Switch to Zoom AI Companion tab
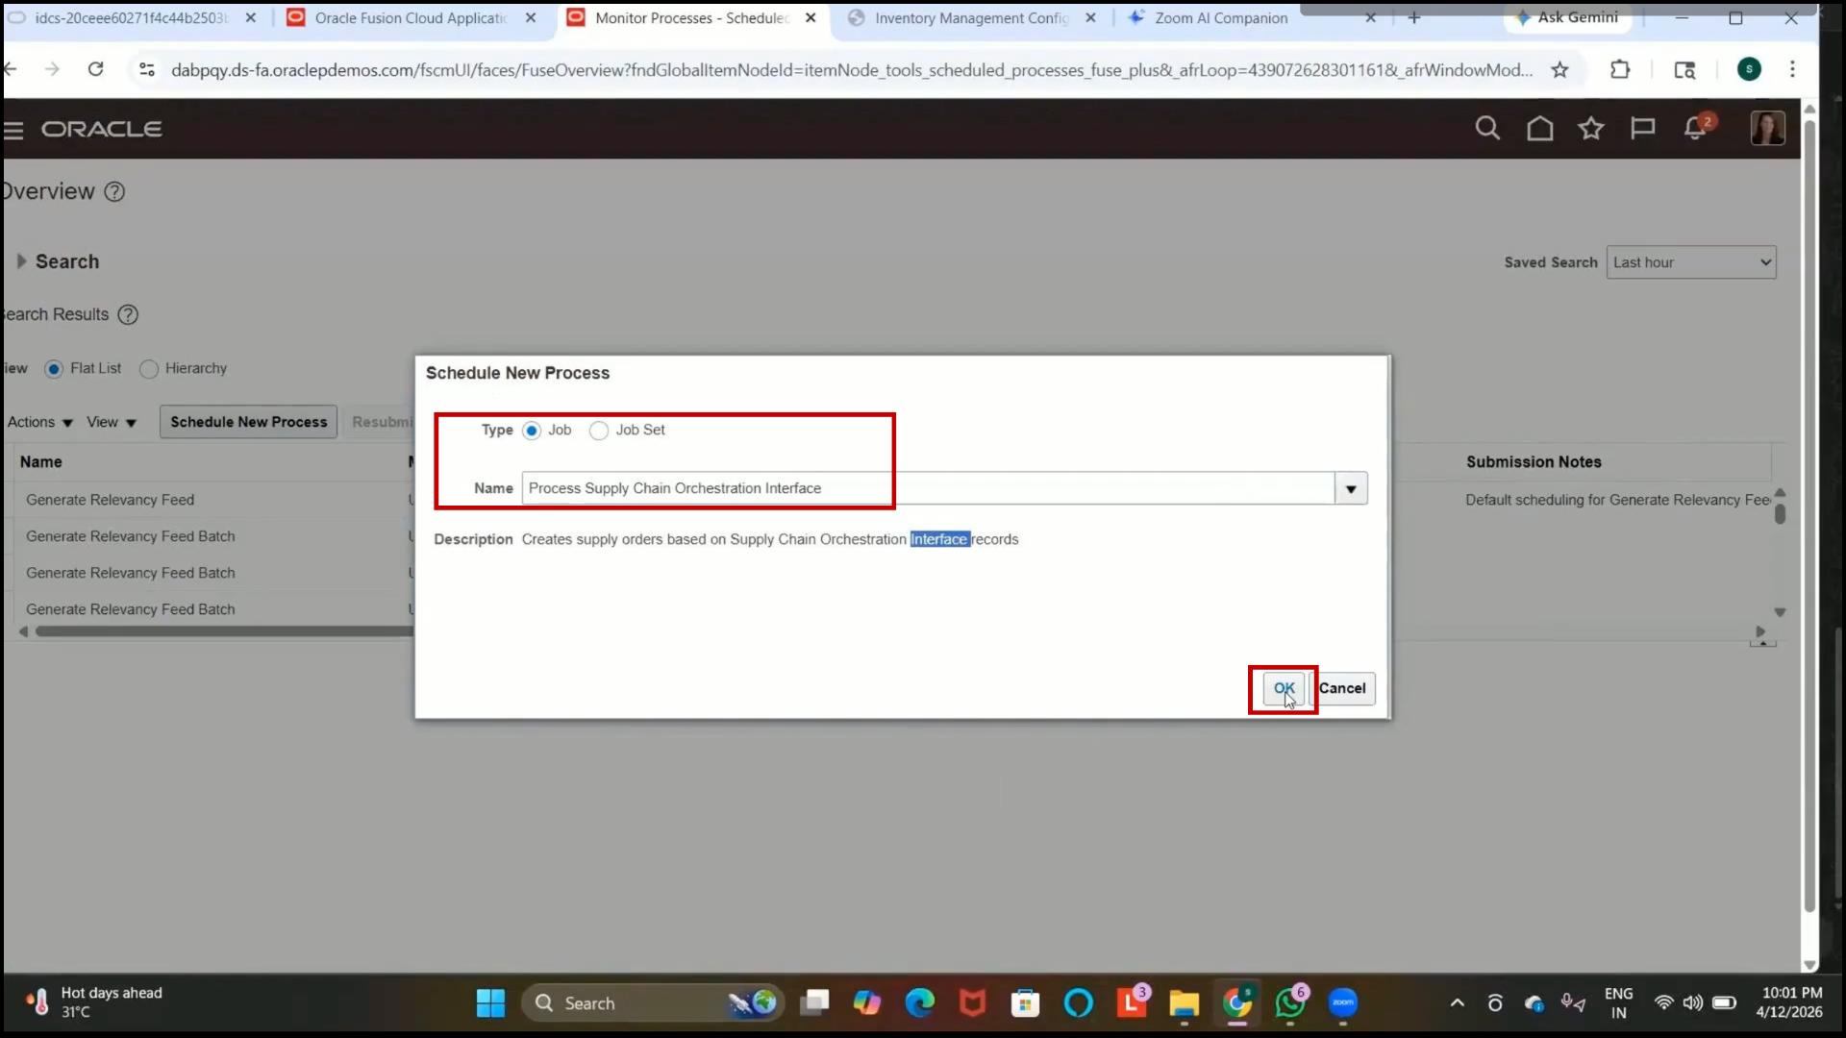This screenshot has width=1846, height=1038. point(1221,17)
